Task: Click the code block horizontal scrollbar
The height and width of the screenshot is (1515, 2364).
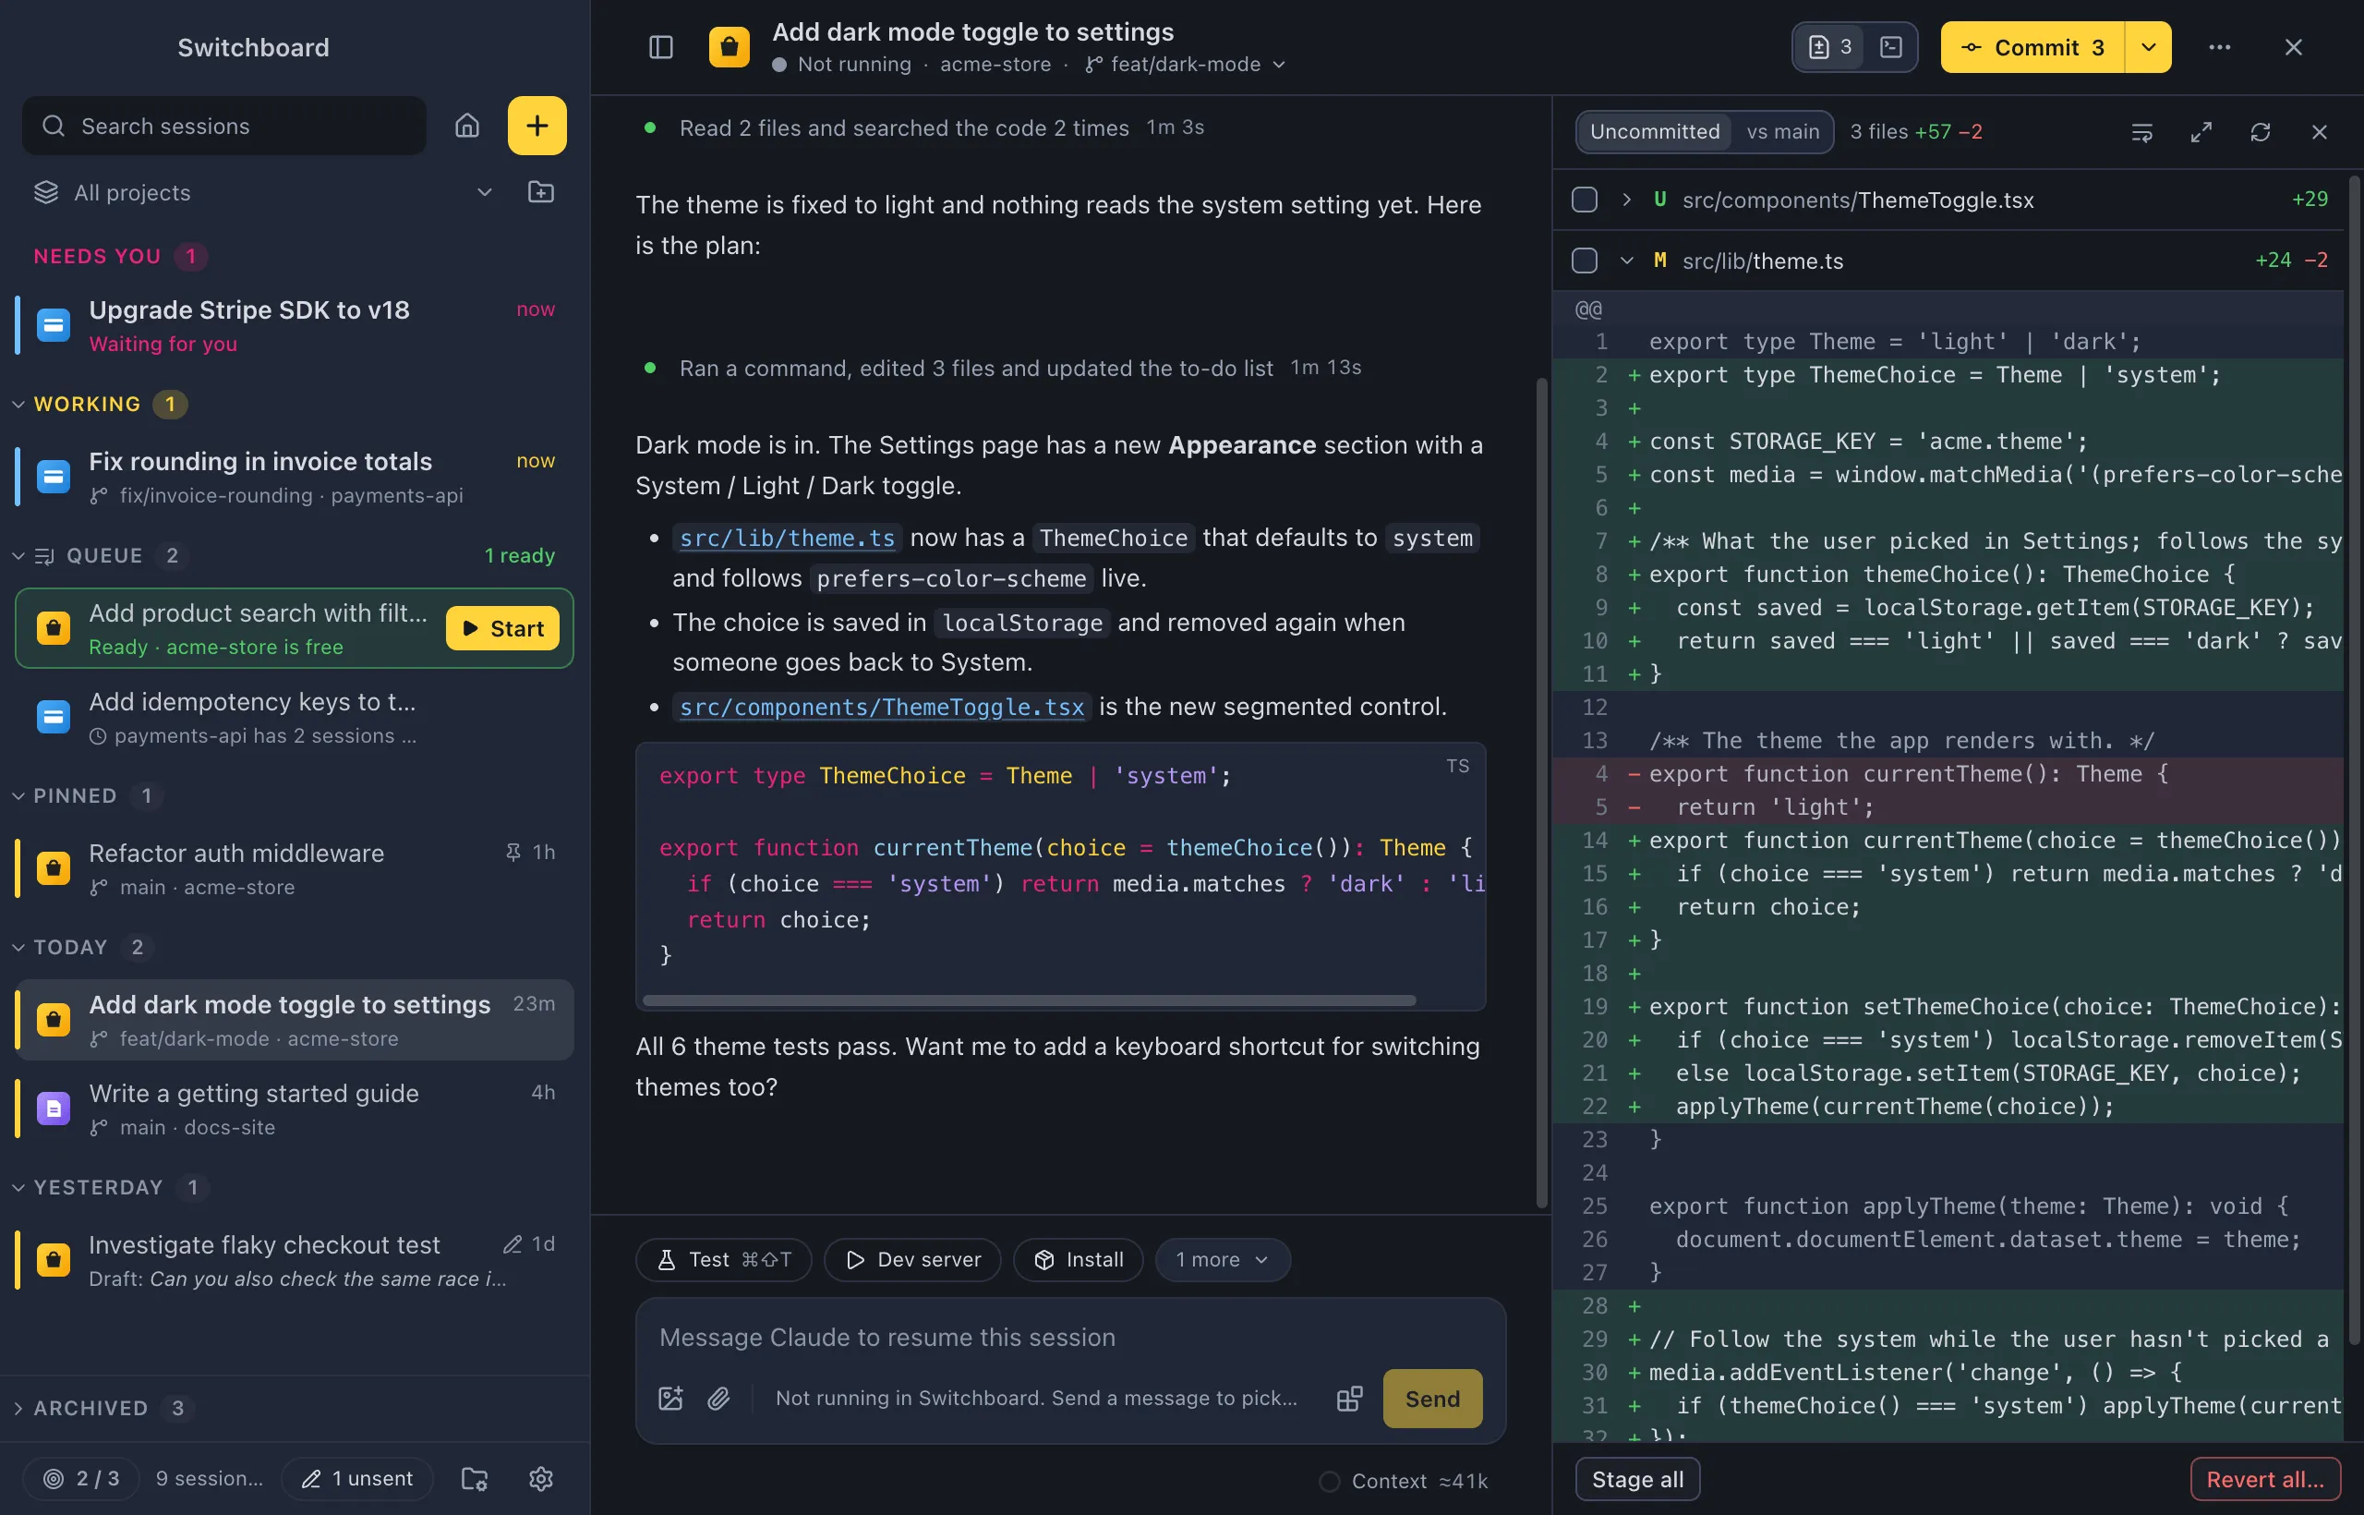Action: 1029,1000
